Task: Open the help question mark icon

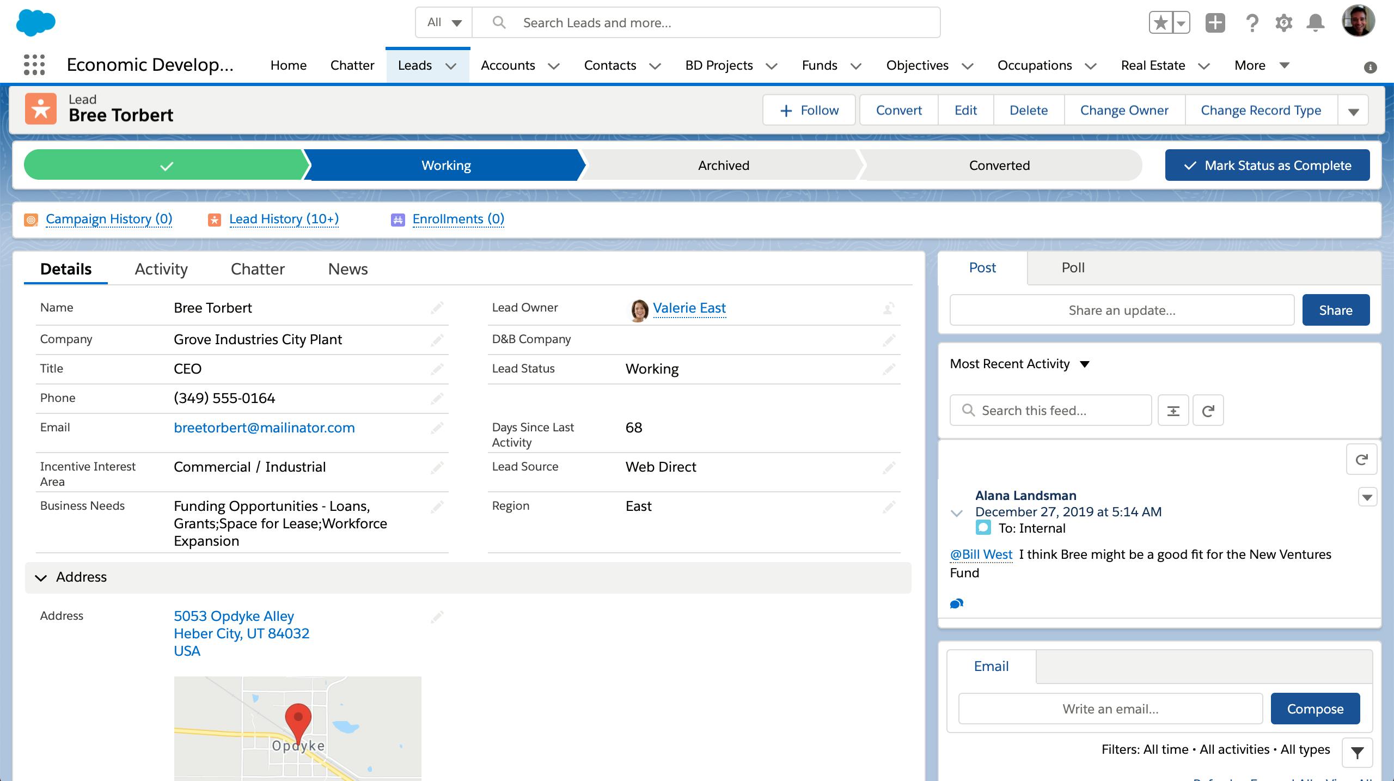Action: (x=1252, y=23)
